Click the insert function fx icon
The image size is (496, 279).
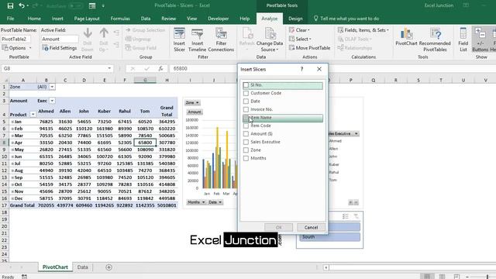[x=160, y=68]
